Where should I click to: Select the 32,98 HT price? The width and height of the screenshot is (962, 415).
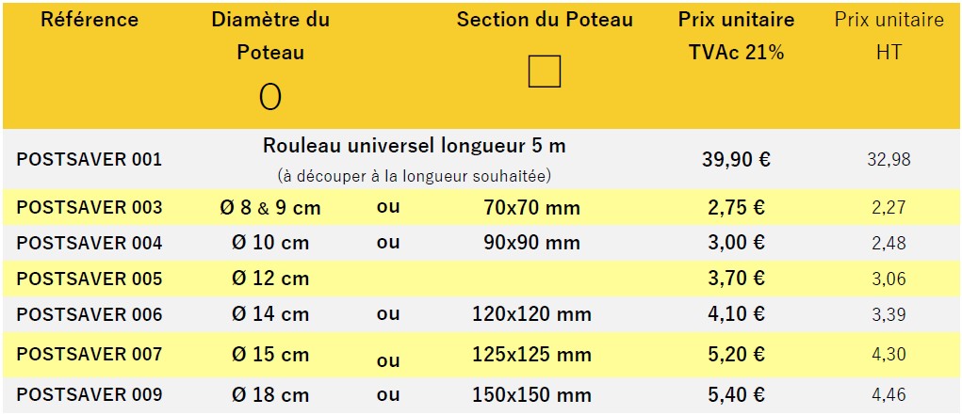[x=889, y=159]
